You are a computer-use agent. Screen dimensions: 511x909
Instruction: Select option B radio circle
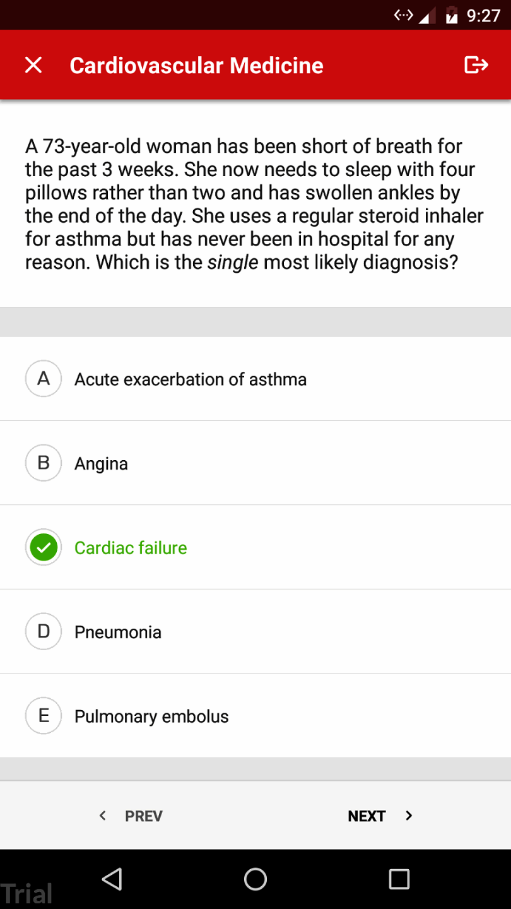pyautogui.click(x=44, y=463)
